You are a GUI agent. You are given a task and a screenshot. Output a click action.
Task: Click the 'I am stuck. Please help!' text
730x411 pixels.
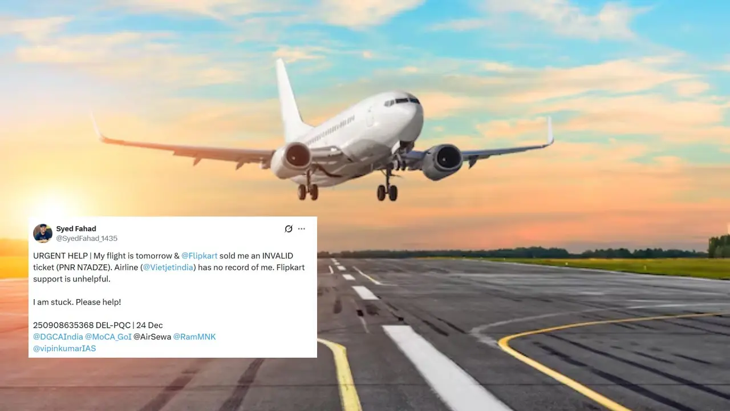click(77, 302)
